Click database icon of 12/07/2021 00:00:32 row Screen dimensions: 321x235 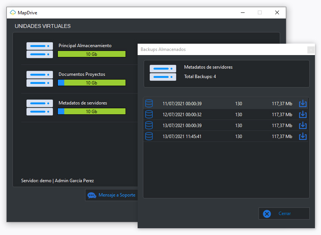pos(149,115)
